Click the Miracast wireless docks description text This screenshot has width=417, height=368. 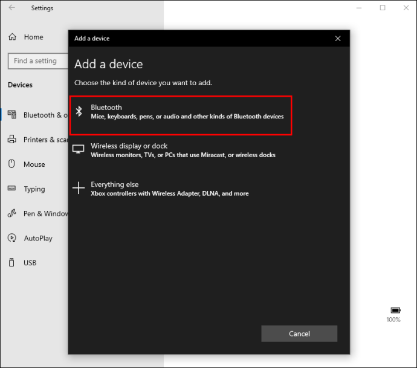[x=183, y=155]
